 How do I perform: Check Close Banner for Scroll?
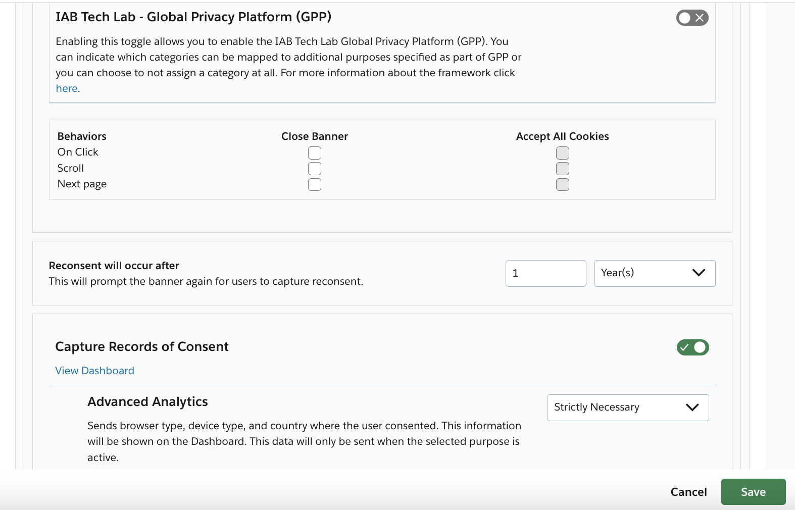point(315,169)
